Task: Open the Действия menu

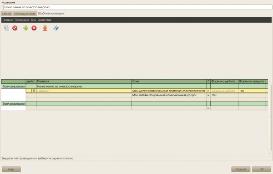Action: 45,20
